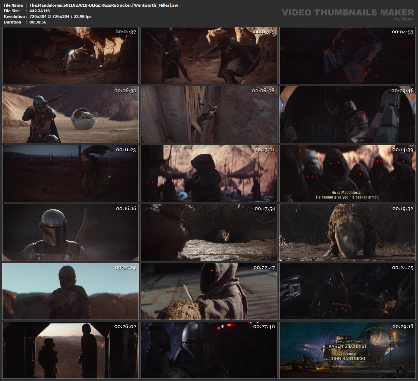Open the thumbnail stamped 00:01:37

pos(70,55)
